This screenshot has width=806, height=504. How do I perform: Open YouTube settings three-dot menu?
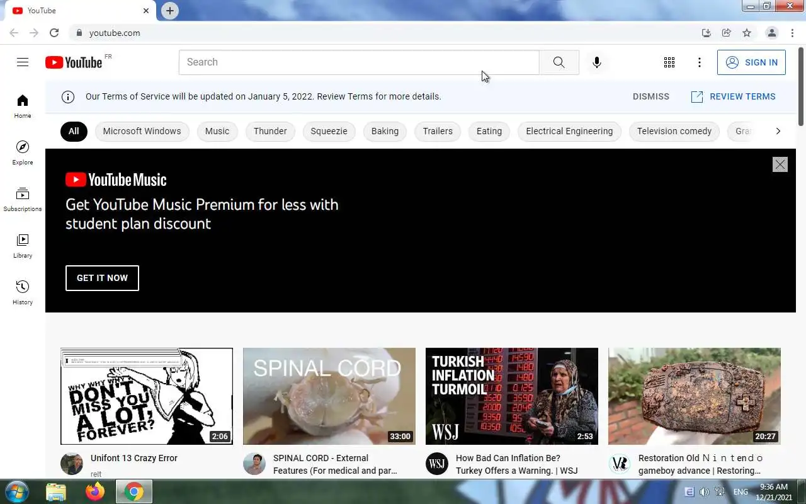coord(699,62)
